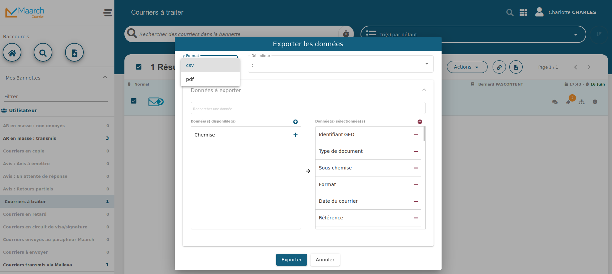This screenshot has width=612, height=274.
Task: Focus the Filtrer baskets field
Action: coord(56,97)
